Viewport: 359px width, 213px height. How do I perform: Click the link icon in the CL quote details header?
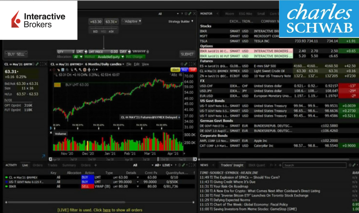(37, 64)
